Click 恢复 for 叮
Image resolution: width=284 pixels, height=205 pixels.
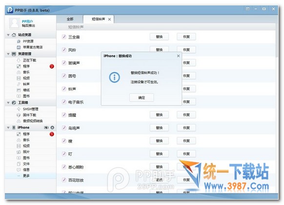point(186,154)
